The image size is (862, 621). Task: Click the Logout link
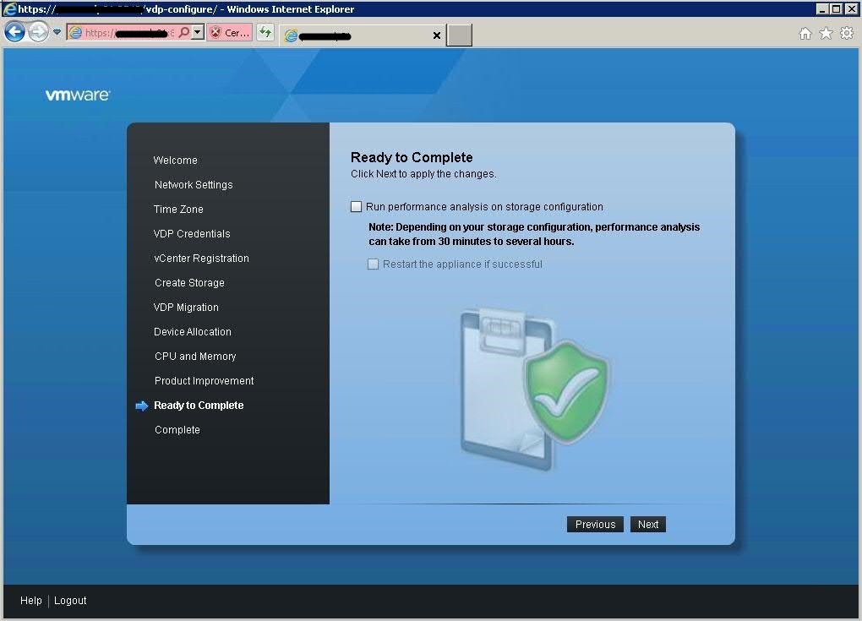70,601
